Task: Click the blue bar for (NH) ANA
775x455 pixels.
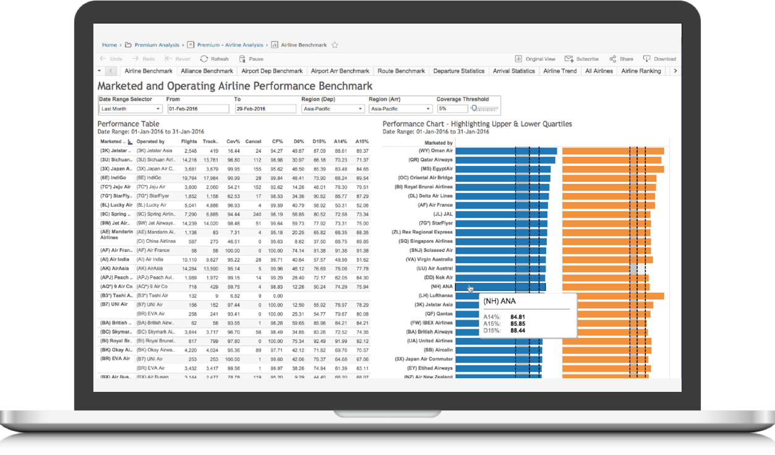Action: [500, 287]
